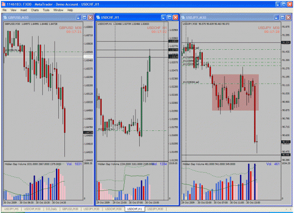Screen dimensions: 294x213
Task: Click the red 'USDCHF H1' chart label
Action: (x=157, y=28)
